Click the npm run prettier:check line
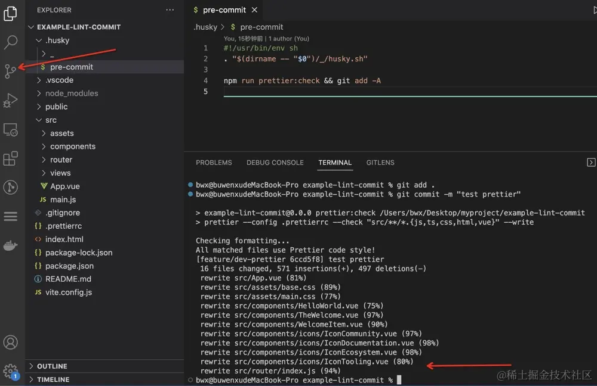The image size is (597, 386). click(302, 80)
